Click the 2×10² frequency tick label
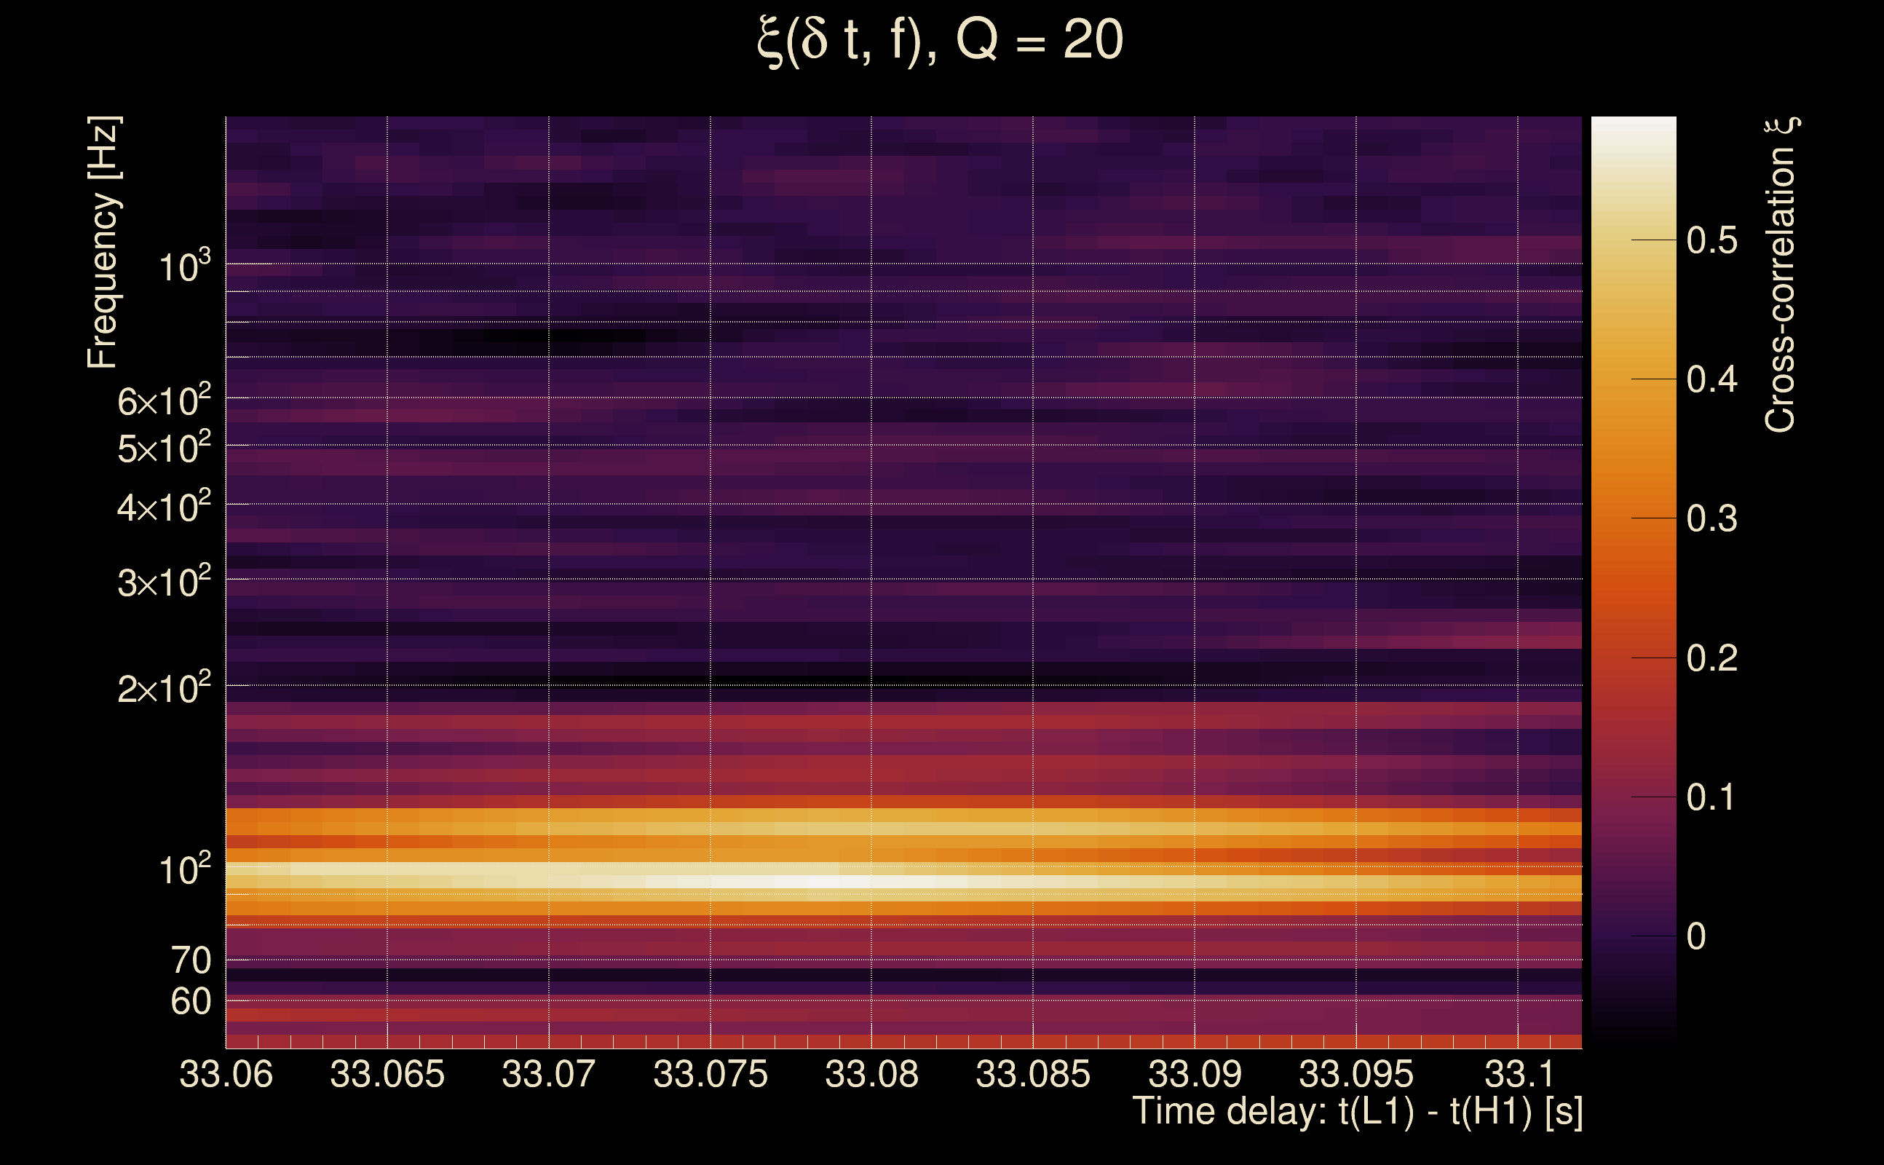This screenshot has width=1884, height=1165. pos(164,688)
